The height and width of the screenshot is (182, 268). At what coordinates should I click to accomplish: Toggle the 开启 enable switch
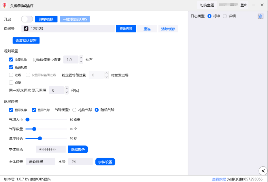coord(27,19)
